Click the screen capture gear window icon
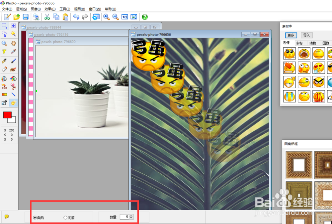 click(96, 17)
